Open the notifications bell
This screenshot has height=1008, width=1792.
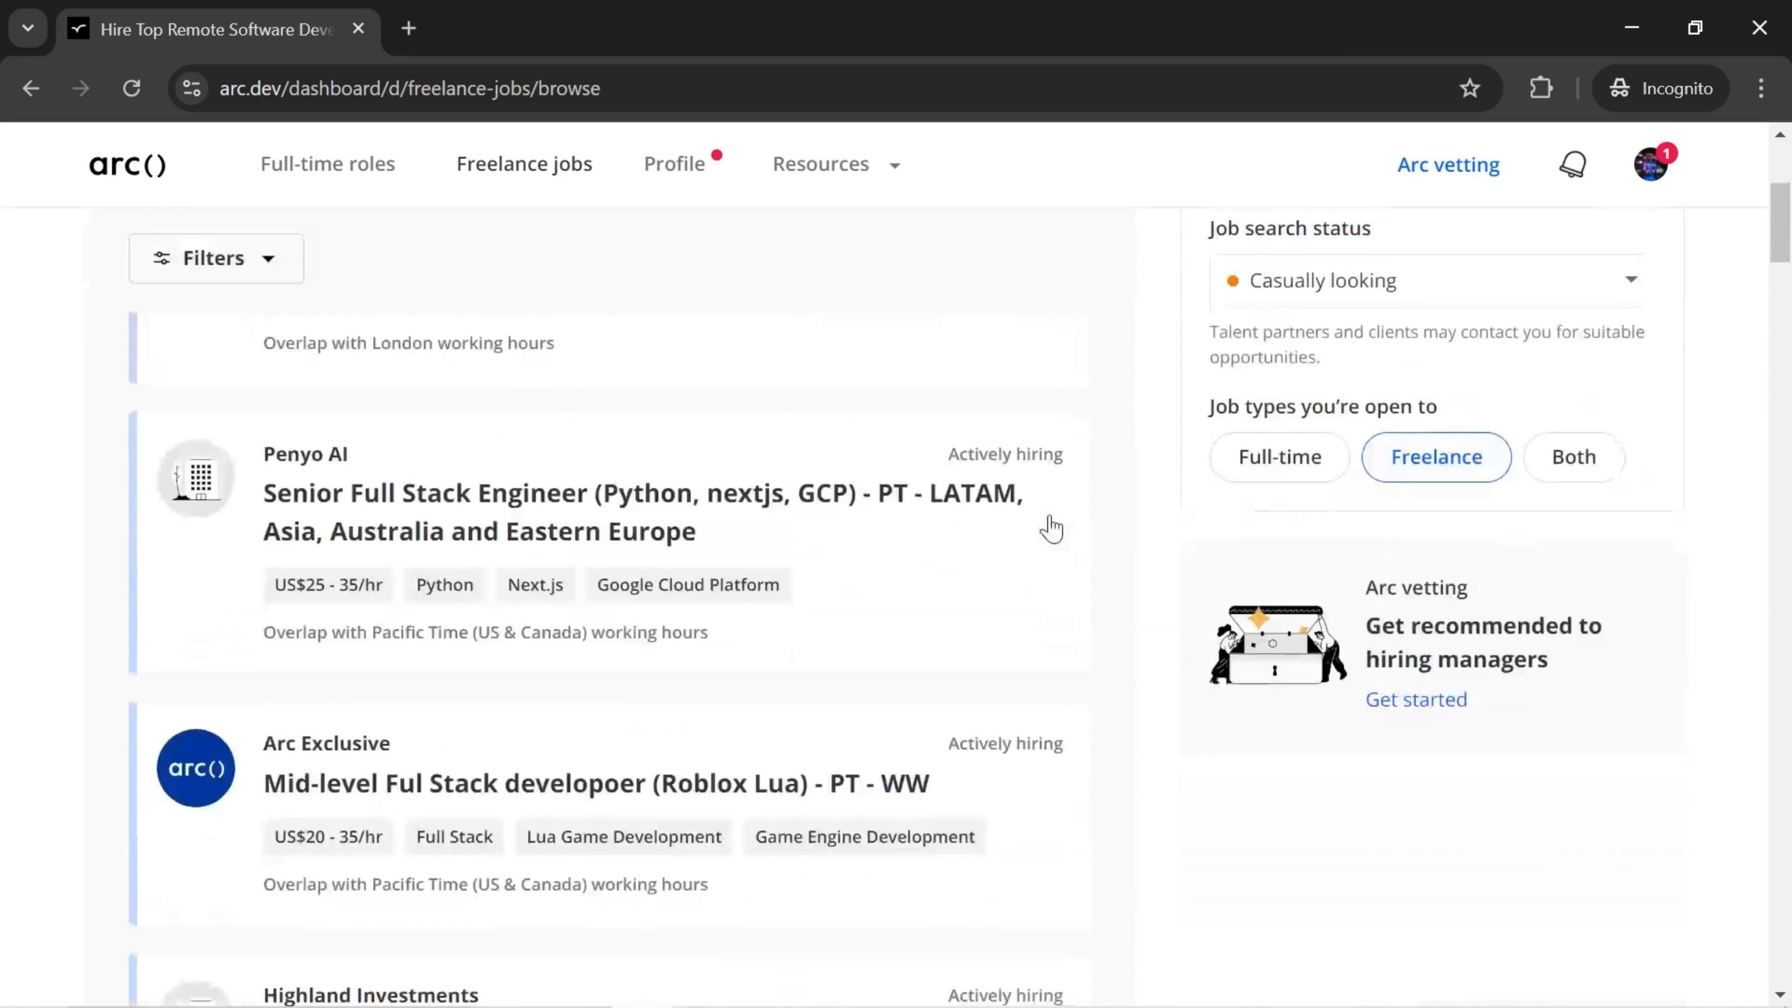click(1572, 165)
